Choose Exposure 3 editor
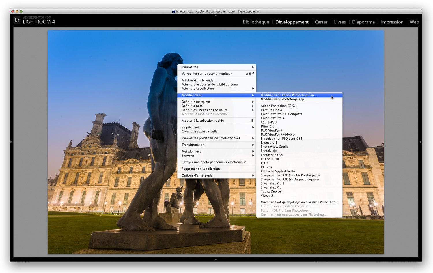 [x=299, y=142]
